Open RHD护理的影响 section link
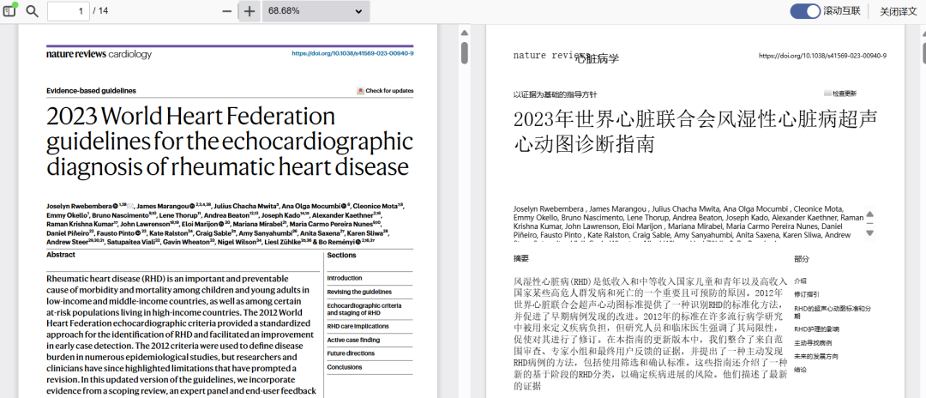This screenshot has width=926, height=398. pyautogui.click(x=816, y=329)
